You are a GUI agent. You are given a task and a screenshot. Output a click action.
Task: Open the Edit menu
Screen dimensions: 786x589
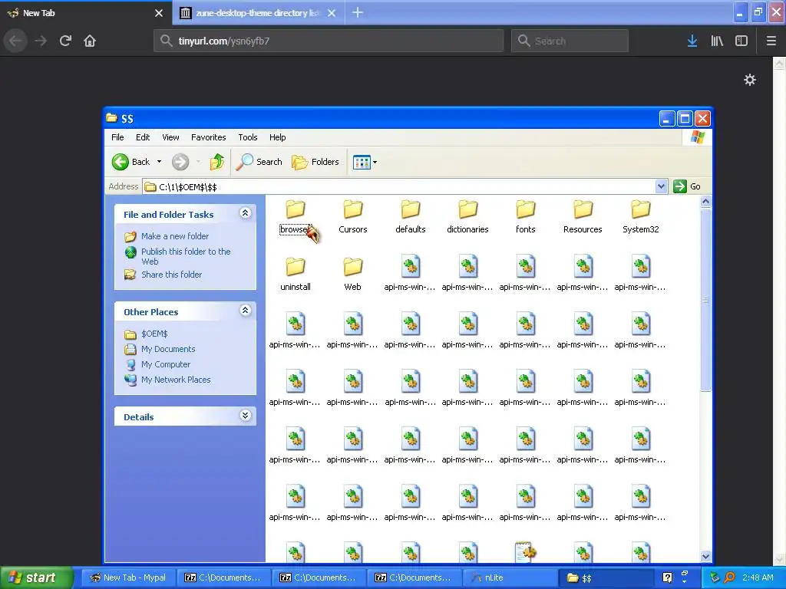pos(142,137)
